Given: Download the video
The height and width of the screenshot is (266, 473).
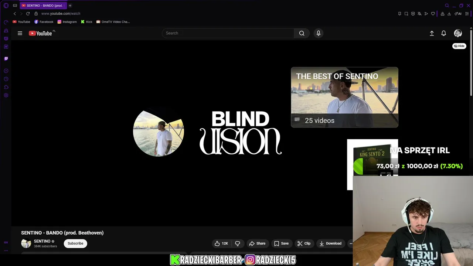Looking at the screenshot, I should [x=330, y=243].
